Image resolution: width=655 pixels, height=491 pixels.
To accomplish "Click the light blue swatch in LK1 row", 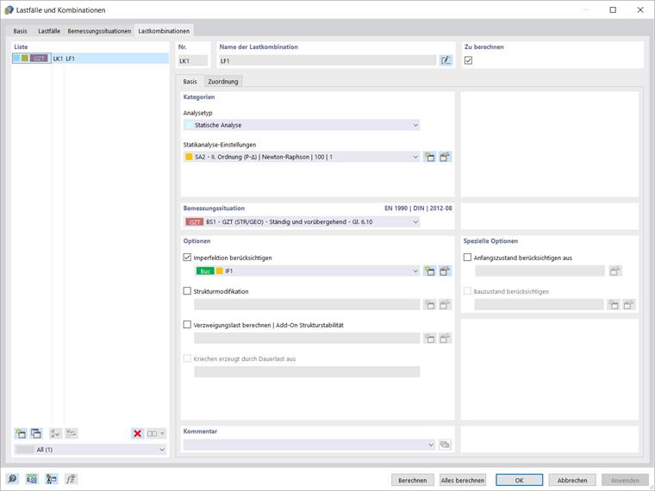I will (x=16, y=59).
